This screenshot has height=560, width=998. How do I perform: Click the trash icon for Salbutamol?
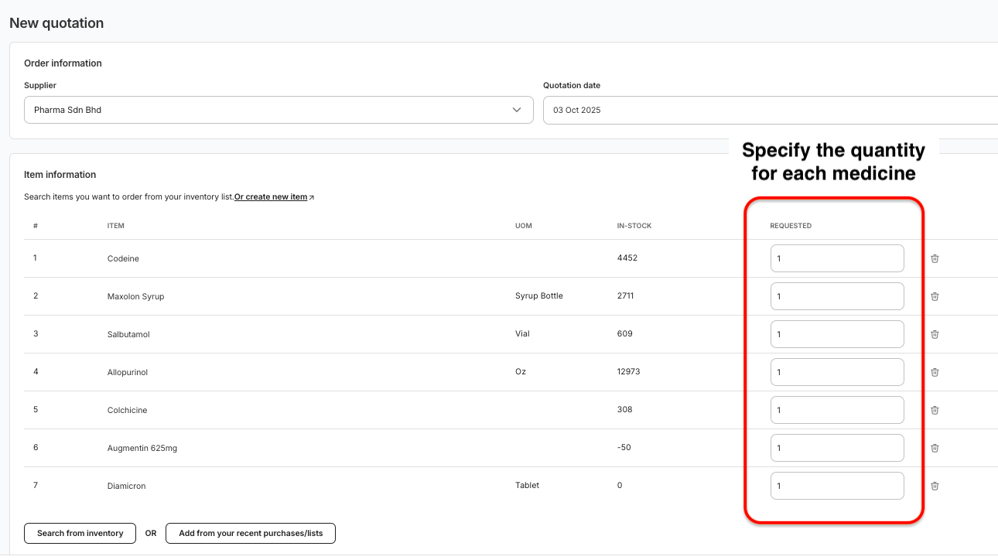(x=935, y=334)
